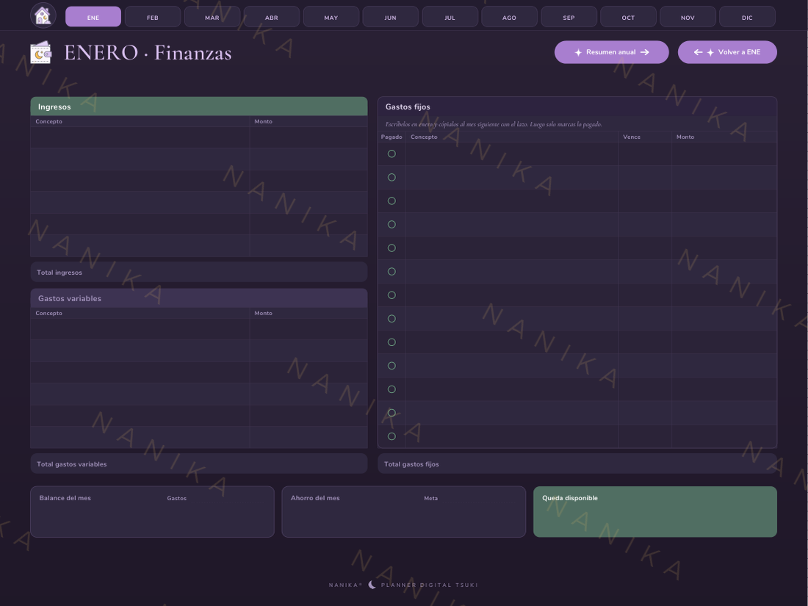Click first Gastos variables Monto cell
Image resolution: width=808 pixels, height=606 pixels.
(x=309, y=329)
